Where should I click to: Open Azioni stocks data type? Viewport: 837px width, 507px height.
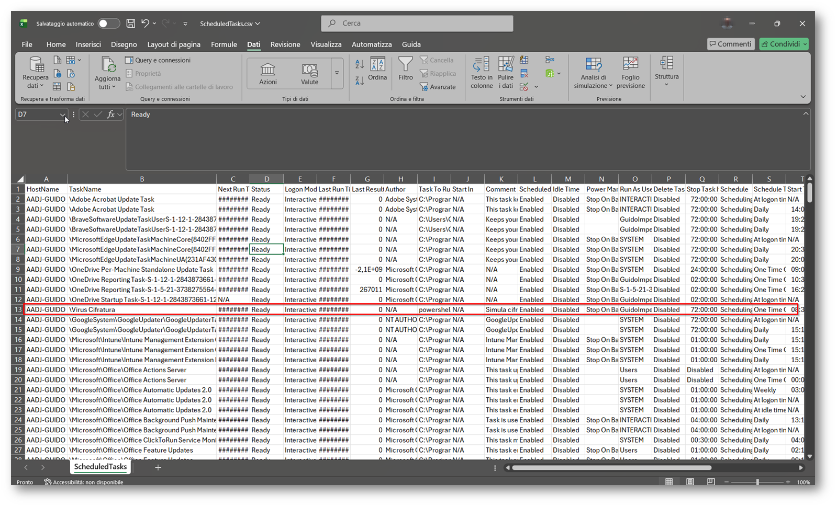tap(268, 74)
